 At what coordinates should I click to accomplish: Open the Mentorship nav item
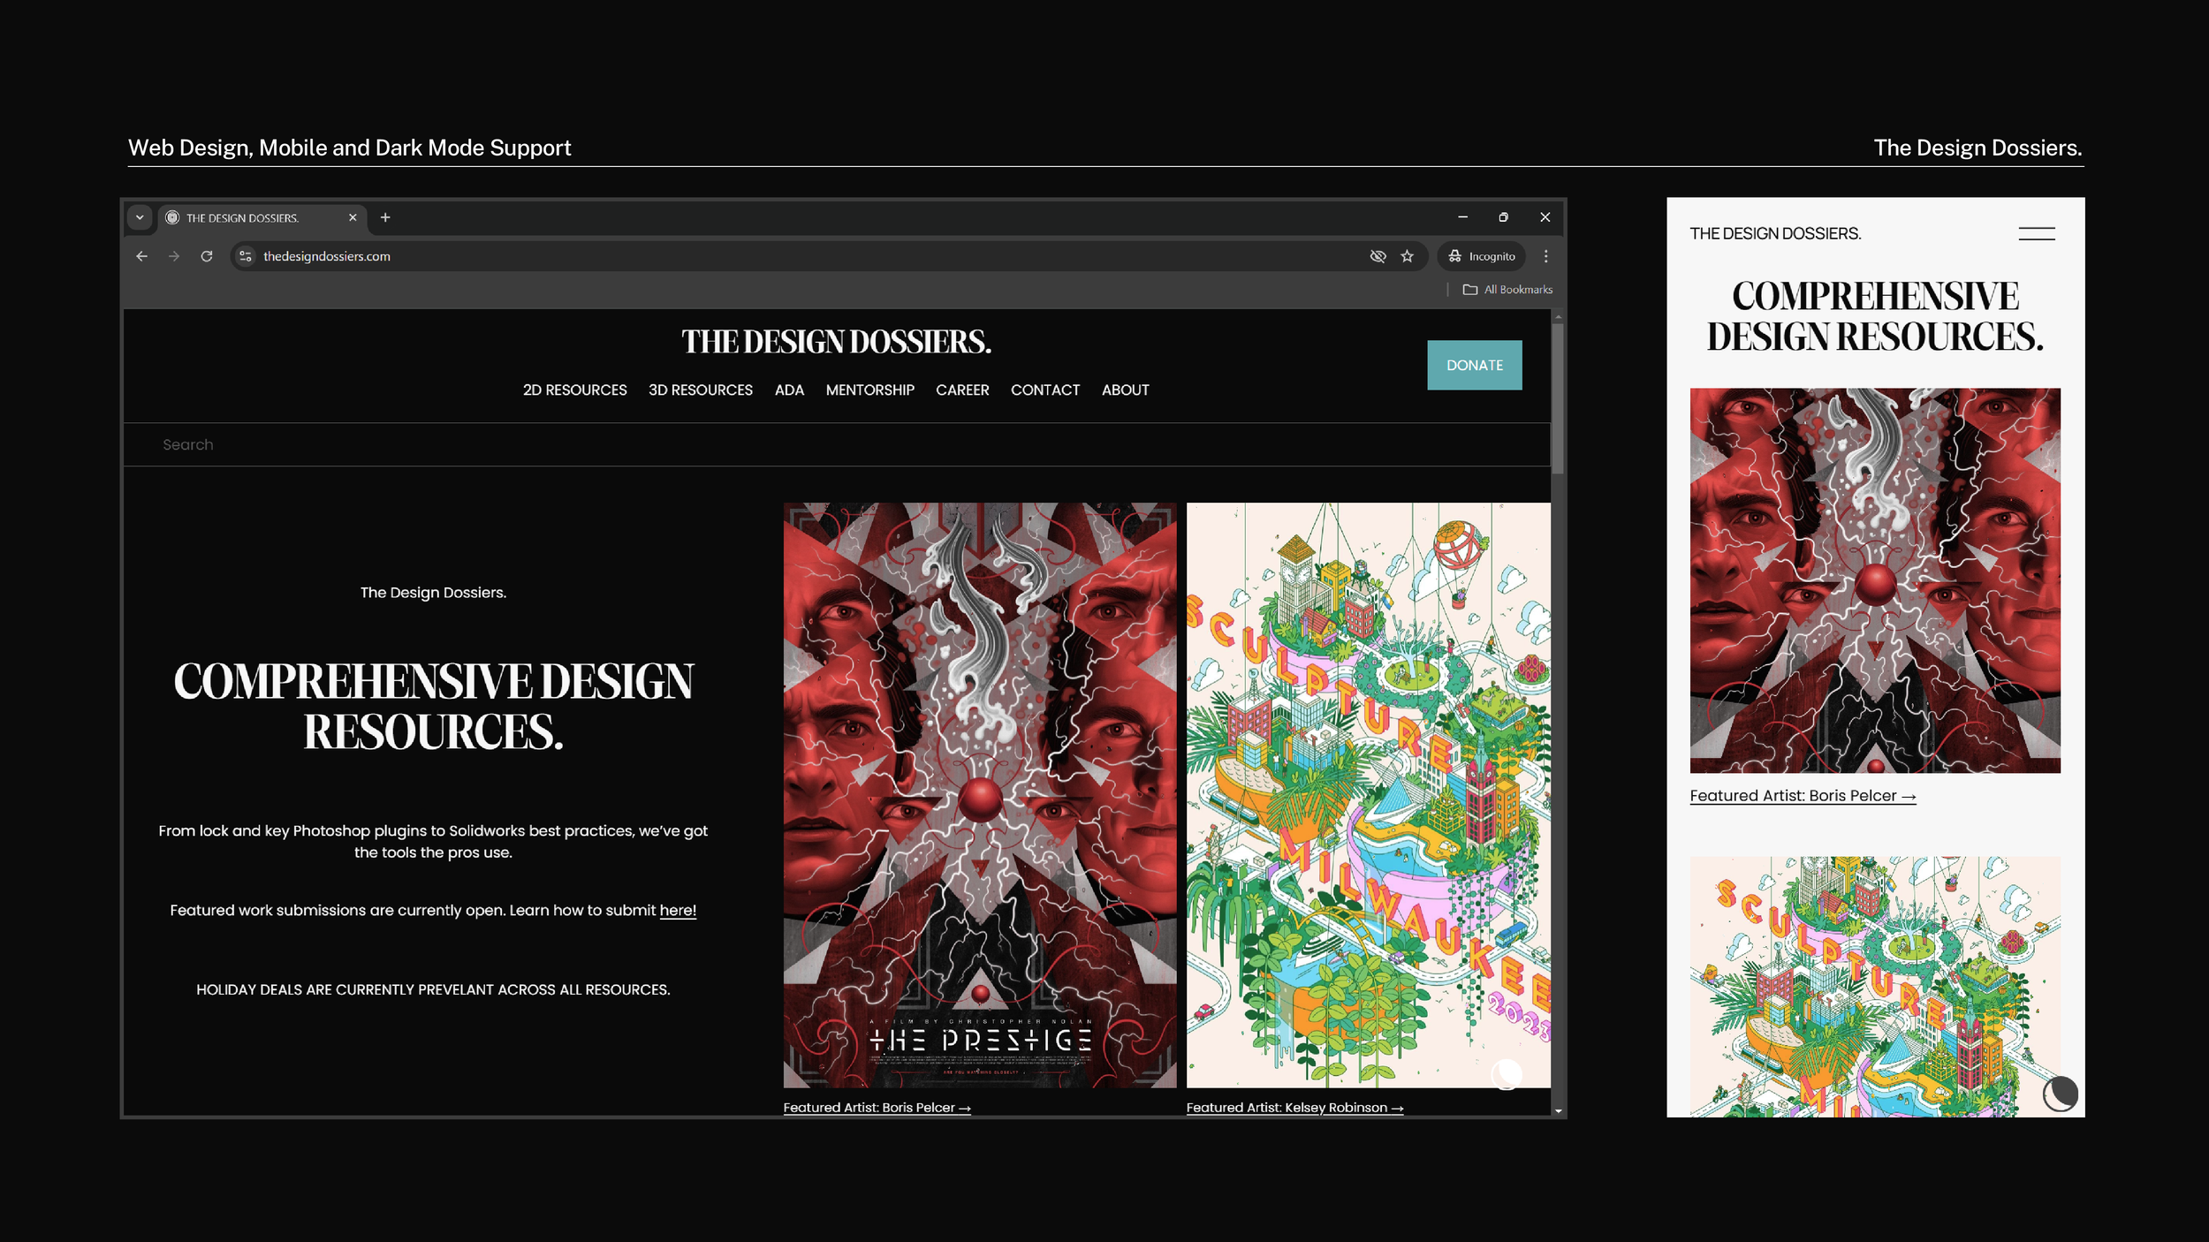coord(869,390)
